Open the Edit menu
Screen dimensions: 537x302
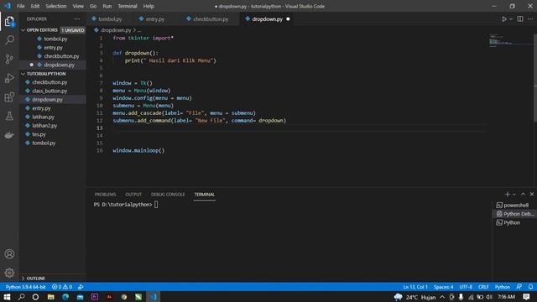(35, 6)
